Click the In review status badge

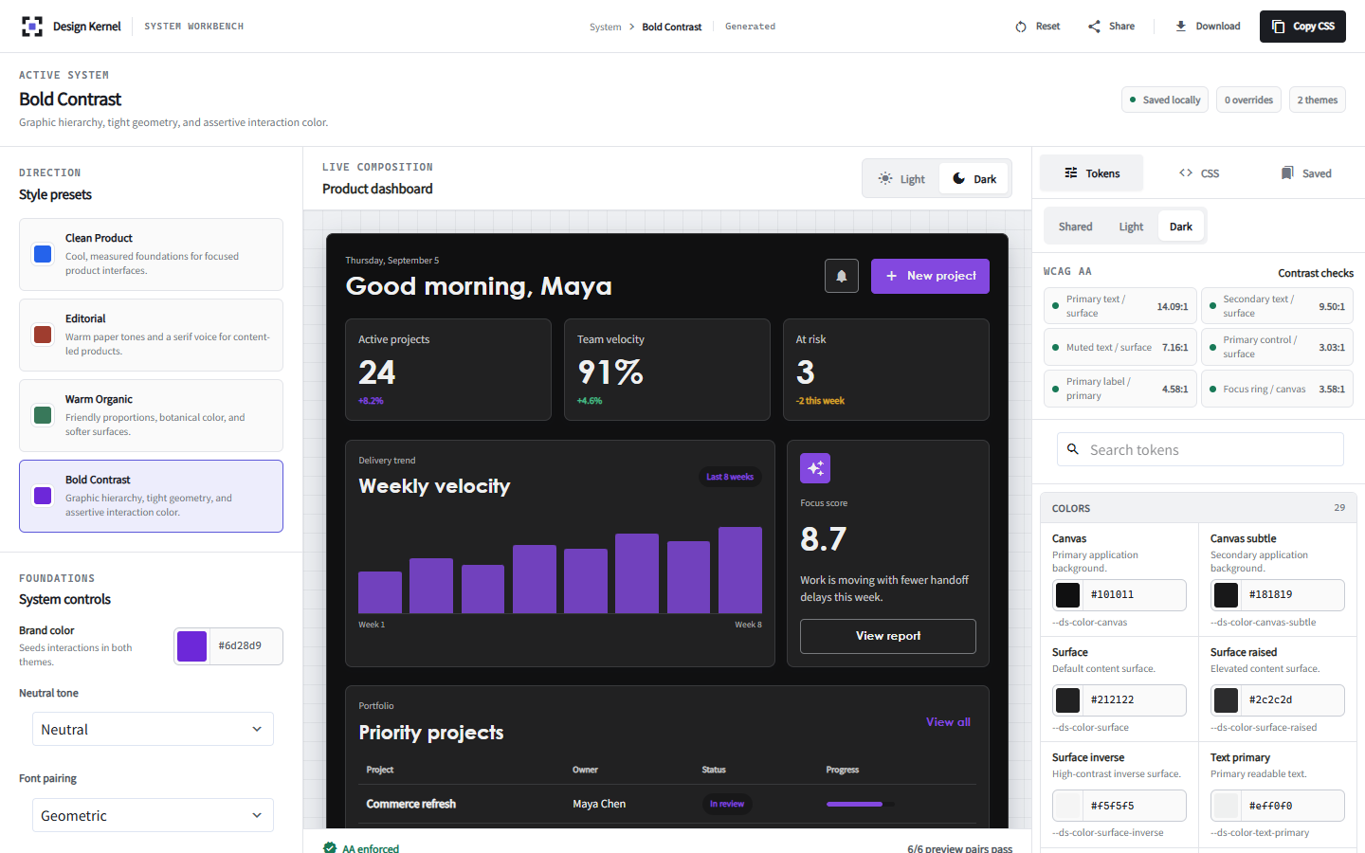tap(727, 804)
